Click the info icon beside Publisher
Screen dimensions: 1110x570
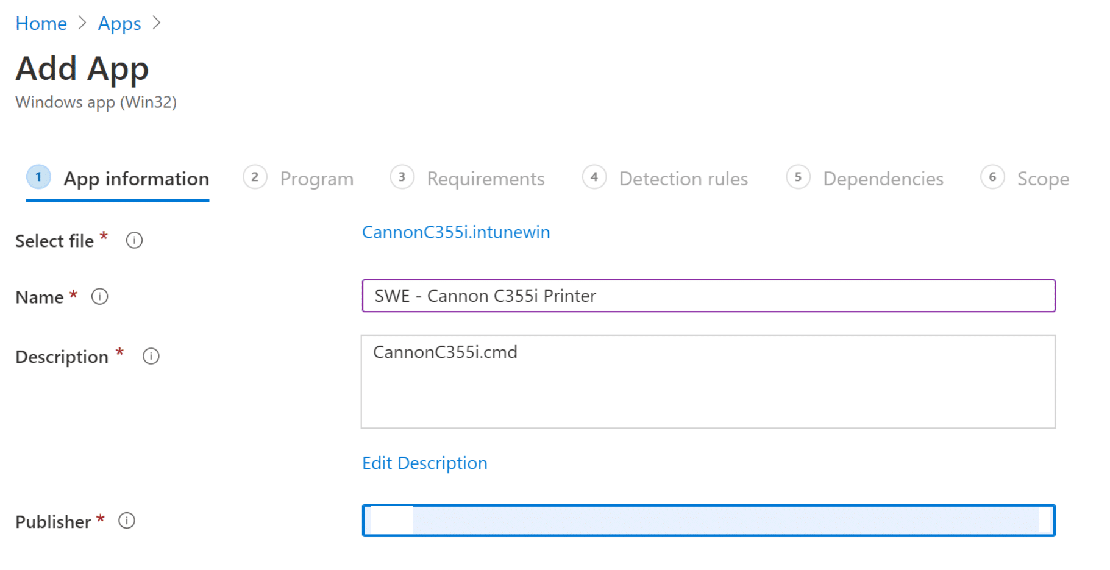pyautogui.click(x=127, y=521)
